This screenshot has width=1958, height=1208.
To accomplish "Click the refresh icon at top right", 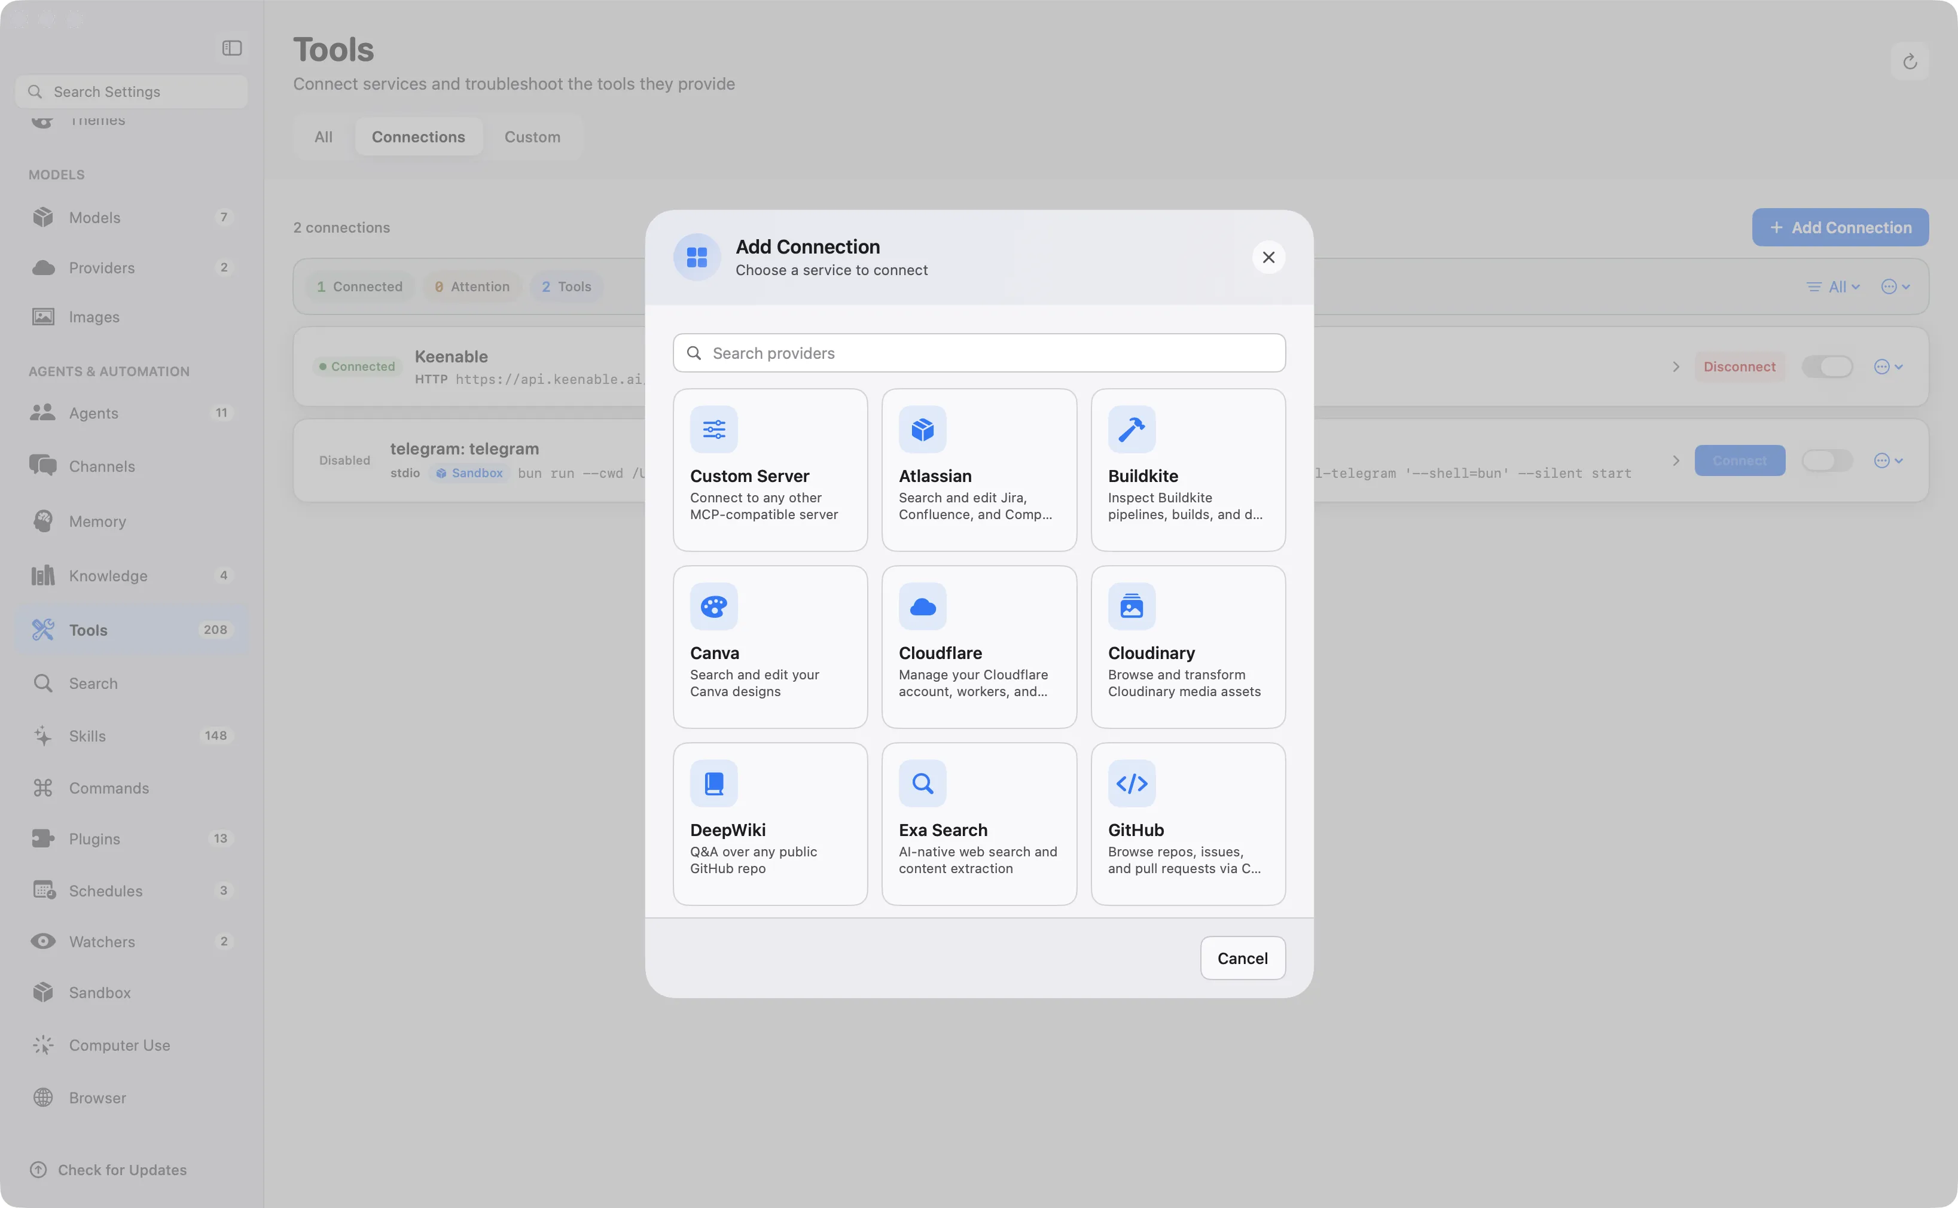I will tap(1910, 62).
